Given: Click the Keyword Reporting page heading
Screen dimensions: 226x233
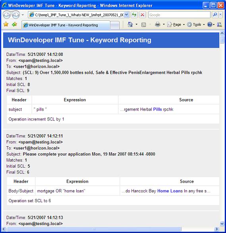Looking at the screenshot, I should (x=79, y=40).
